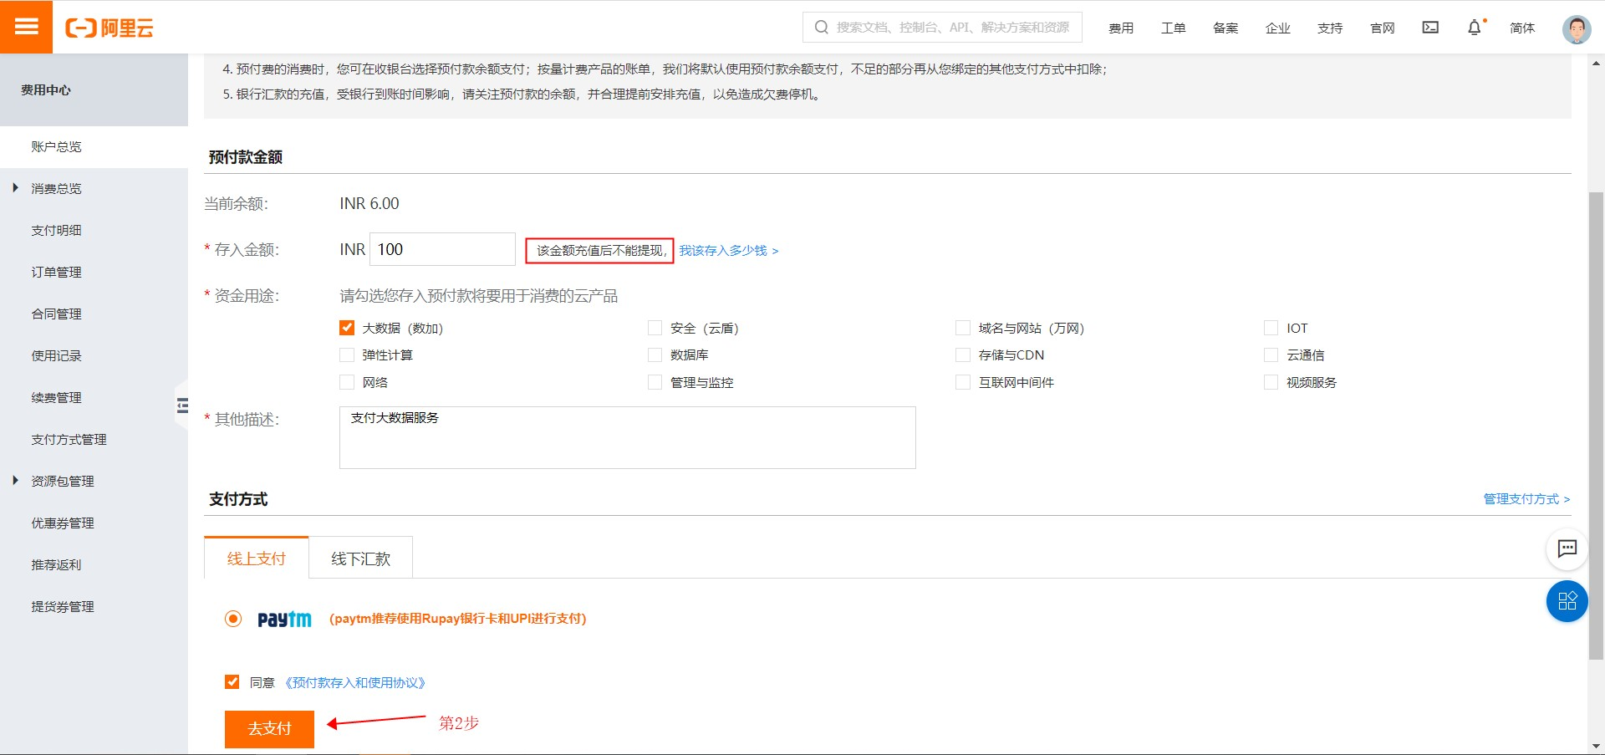Open the console shortcut icon beside notifications
1605x755 pixels.
(1430, 27)
